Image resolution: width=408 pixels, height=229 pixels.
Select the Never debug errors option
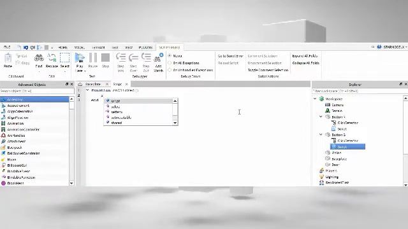pyautogui.click(x=170, y=55)
